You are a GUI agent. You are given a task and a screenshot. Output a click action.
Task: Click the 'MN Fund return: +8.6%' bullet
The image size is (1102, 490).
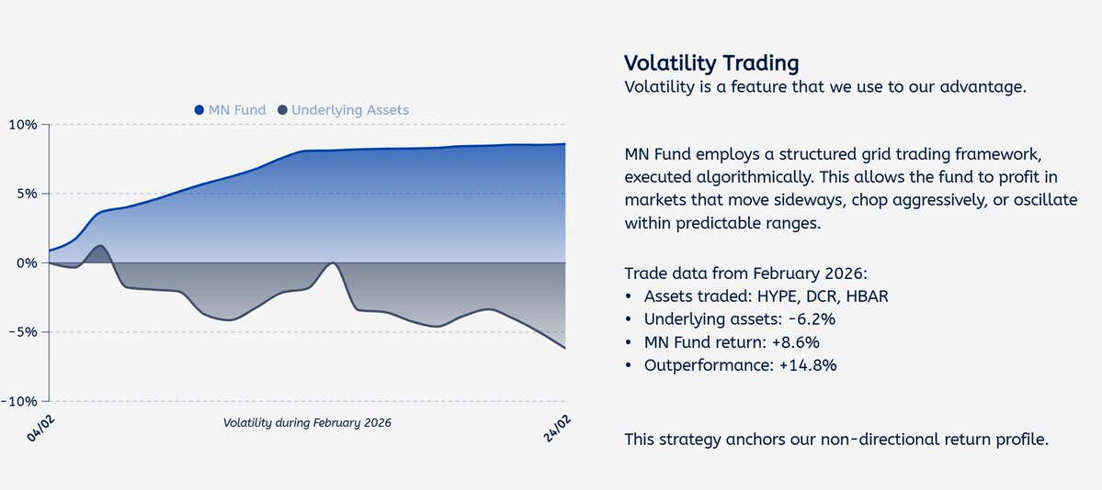click(x=732, y=342)
